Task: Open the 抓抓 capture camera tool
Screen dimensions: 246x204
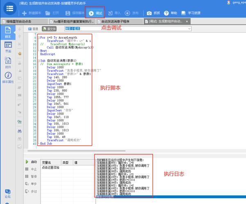Action: pos(153,13)
